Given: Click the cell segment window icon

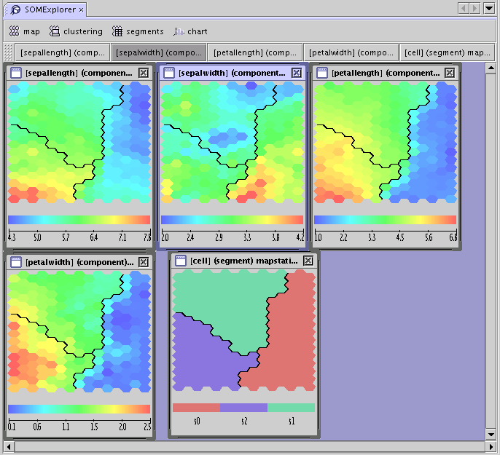Looking at the screenshot, I should 181,261.
